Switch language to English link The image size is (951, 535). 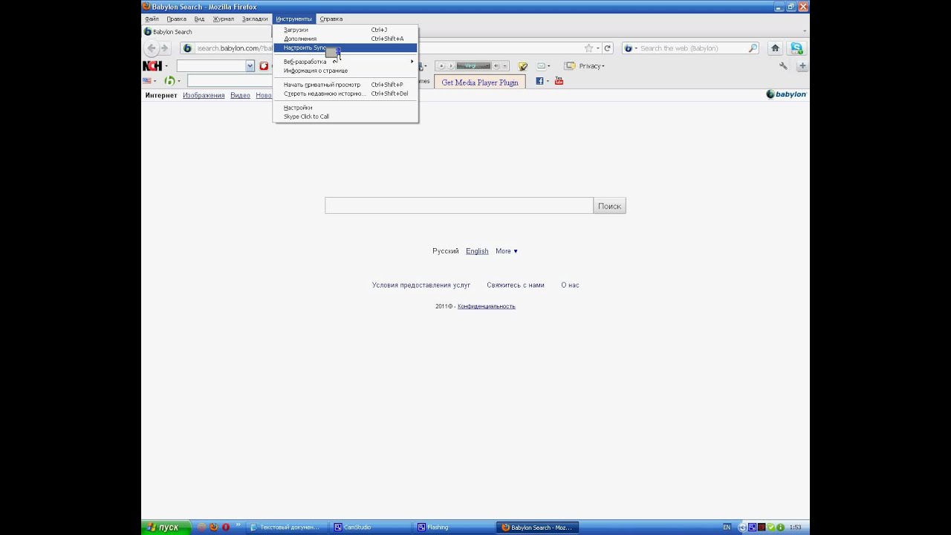477,251
